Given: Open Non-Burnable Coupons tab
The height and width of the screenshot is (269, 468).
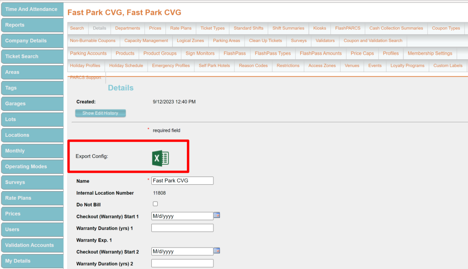Looking at the screenshot, I should (x=93, y=41).
